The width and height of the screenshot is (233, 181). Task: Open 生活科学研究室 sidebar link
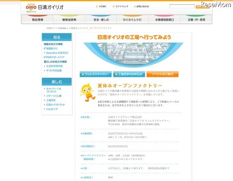click(x=54, y=66)
